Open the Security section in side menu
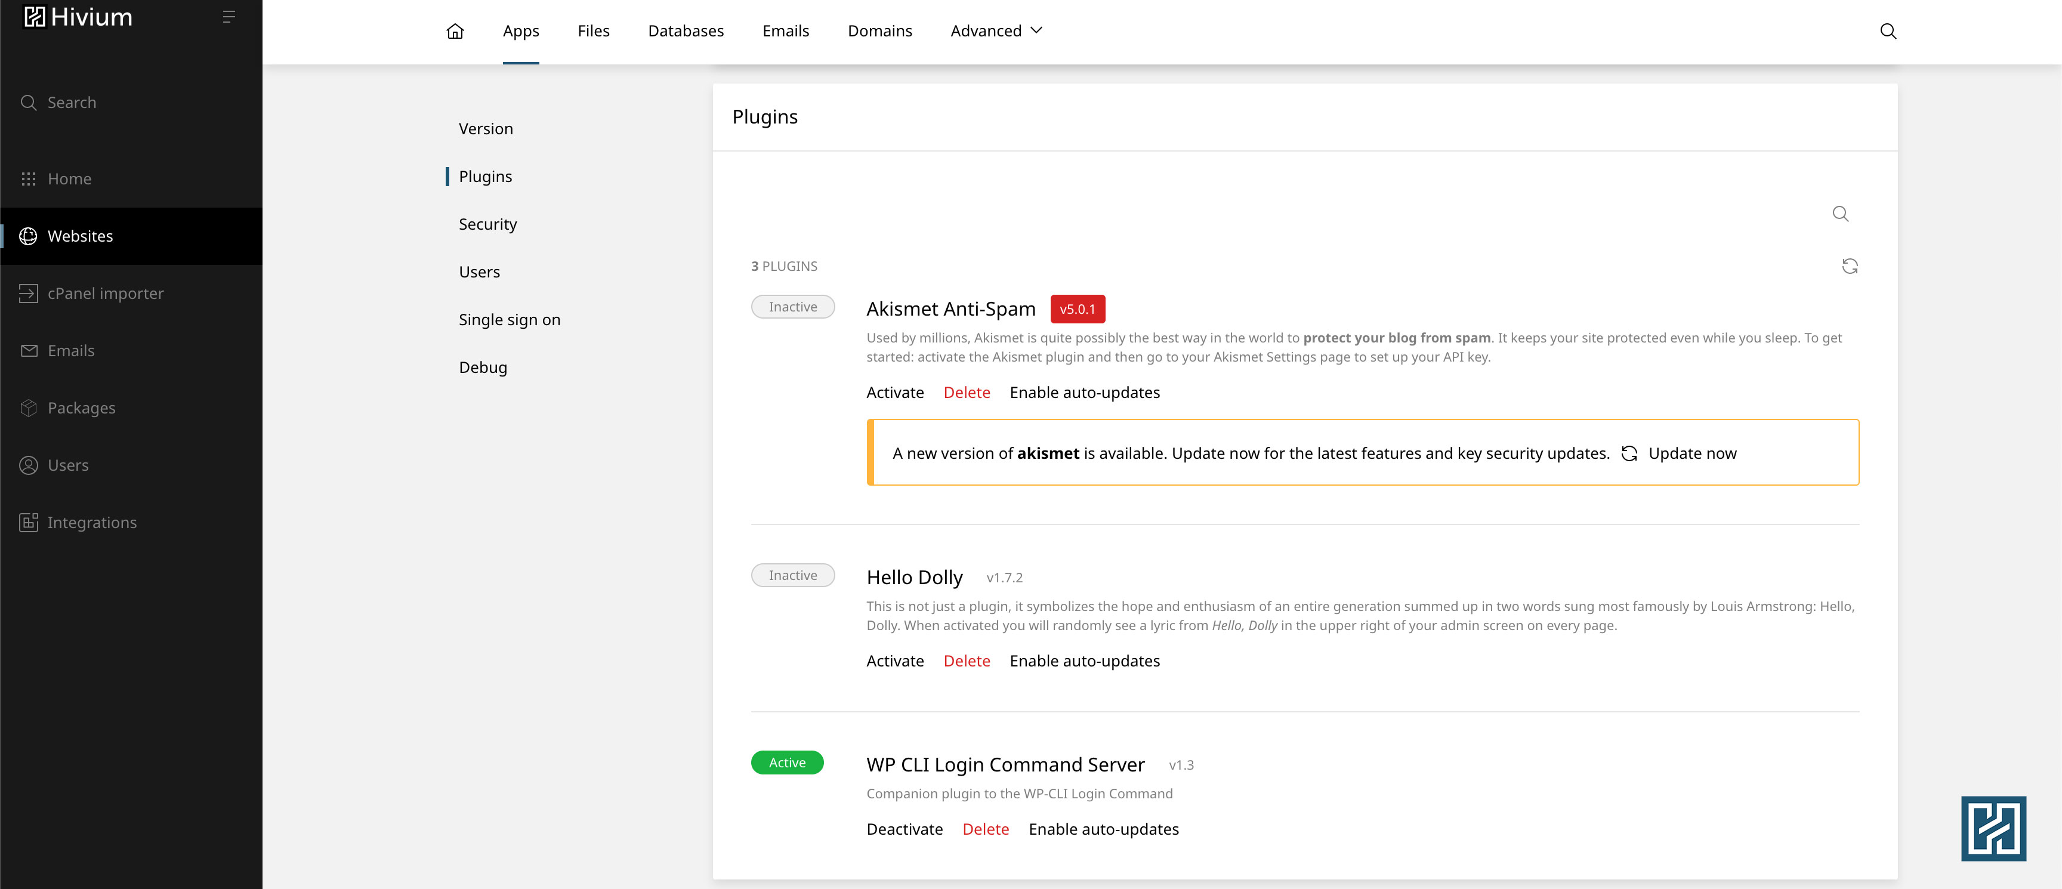 point(487,224)
